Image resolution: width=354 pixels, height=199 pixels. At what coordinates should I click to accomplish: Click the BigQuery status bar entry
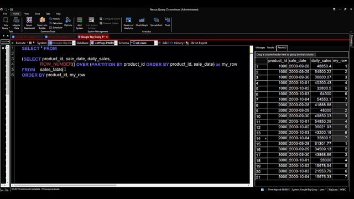point(333,190)
